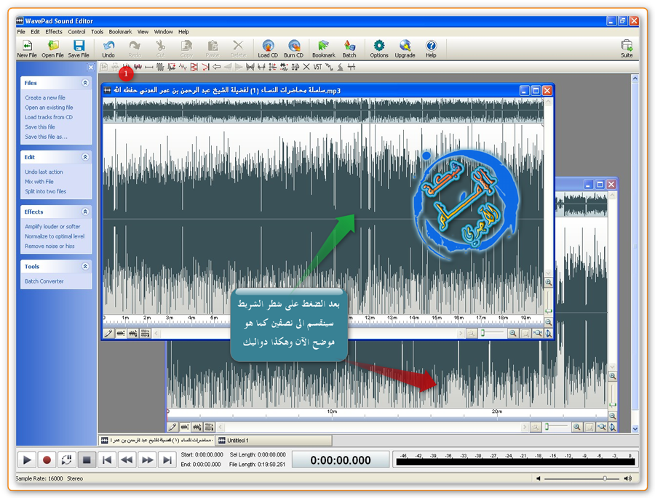Open the Edit menu

(x=35, y=32)
